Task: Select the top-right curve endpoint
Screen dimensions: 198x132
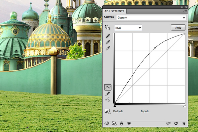Action: [x=184, y=34]
